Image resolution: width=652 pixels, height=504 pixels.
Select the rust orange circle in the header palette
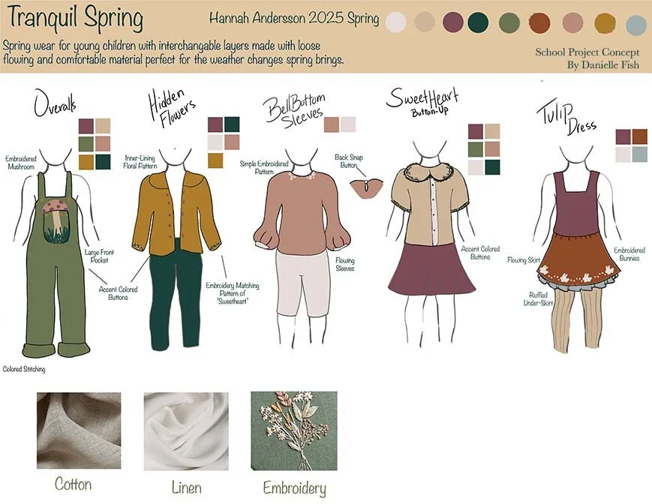pyautogui.click(x=539, y=22)
